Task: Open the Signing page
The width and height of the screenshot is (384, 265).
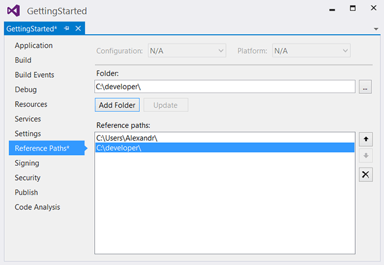Action: tap(26, 163)
